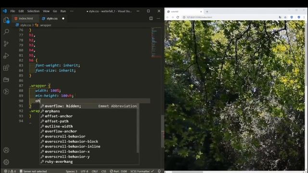This screenshot has width=308, height=173.
Task: Close the waterfall tab in Chrome
Action: [x=201, y=12]
